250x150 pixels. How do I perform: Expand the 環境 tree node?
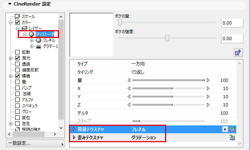click(x=10, y=76)
